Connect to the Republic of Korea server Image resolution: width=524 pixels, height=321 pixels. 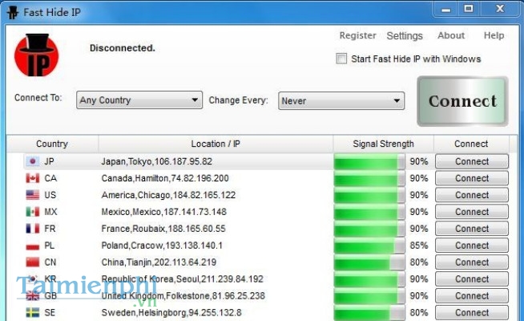tap(472, 278)
